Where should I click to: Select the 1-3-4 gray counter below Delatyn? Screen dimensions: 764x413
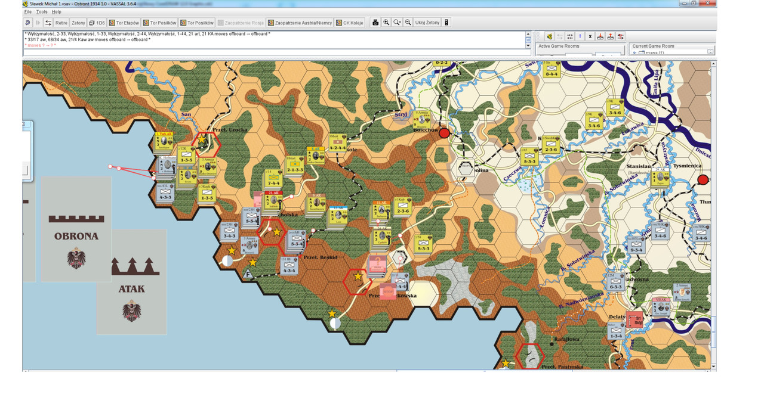pyautogui.click(x=615, y=331)
